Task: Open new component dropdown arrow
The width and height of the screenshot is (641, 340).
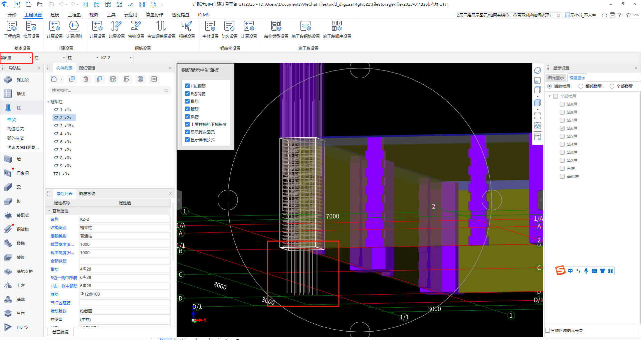Action: [x=61, y=79]
